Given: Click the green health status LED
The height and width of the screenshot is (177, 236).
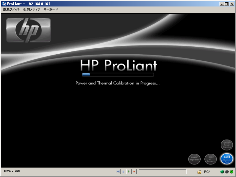Looking at the screenshot, I should point(222,172).
